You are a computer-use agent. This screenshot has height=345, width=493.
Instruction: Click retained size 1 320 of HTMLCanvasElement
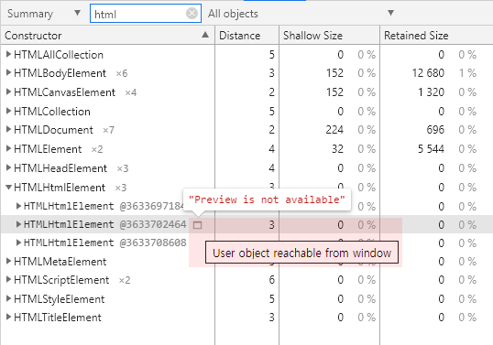coord(431,92)
